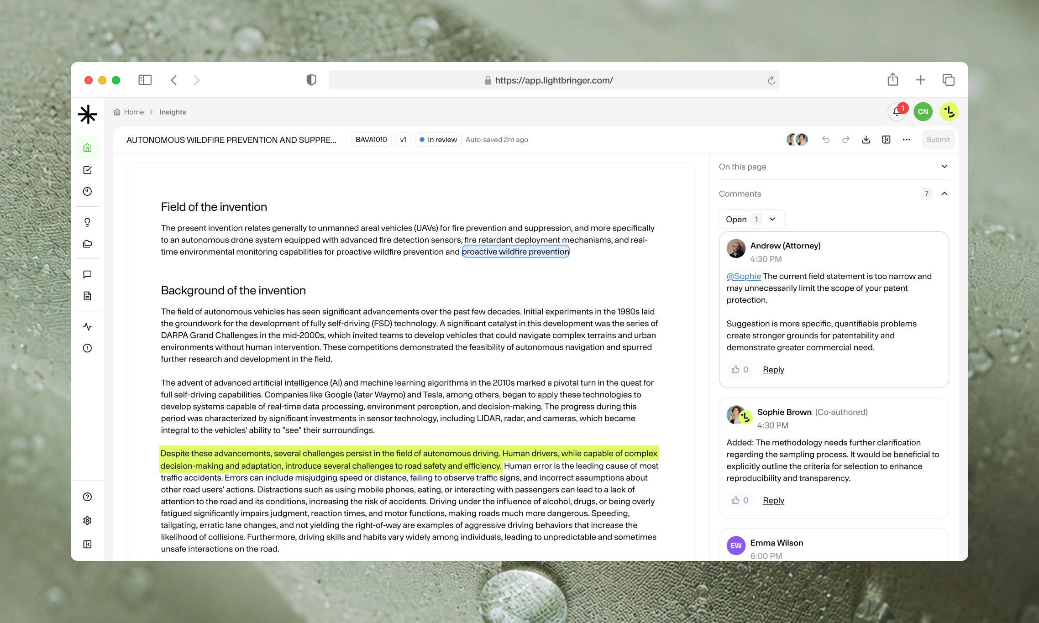Open the lightbulb ideas icon in sidebar

pyautogui.click(x=87, y=222)
